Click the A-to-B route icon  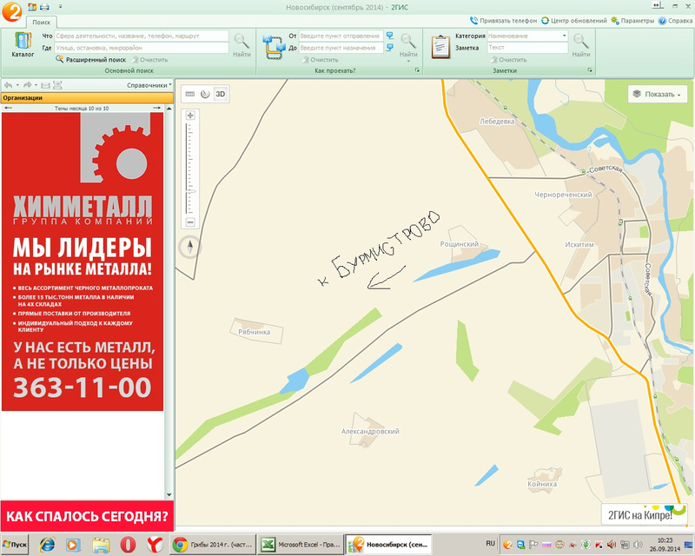pos(275,47)
